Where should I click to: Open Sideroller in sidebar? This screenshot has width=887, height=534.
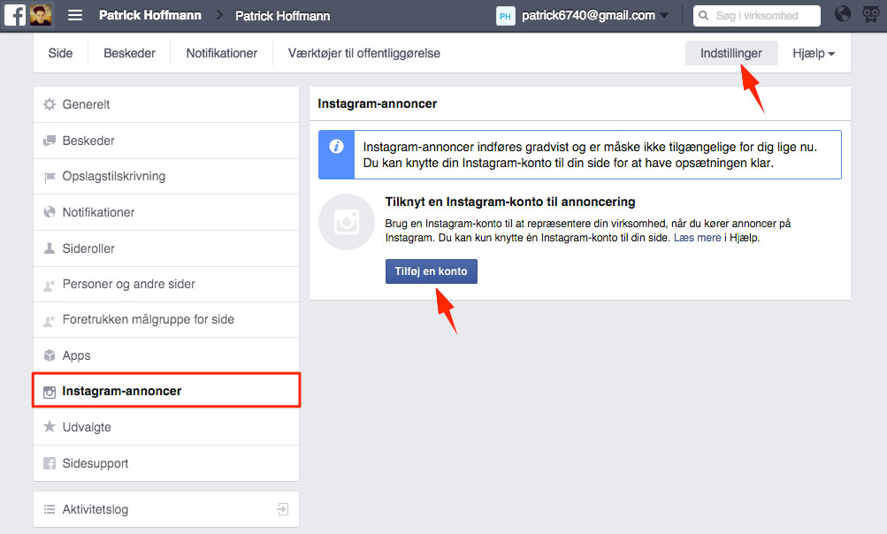165,248
